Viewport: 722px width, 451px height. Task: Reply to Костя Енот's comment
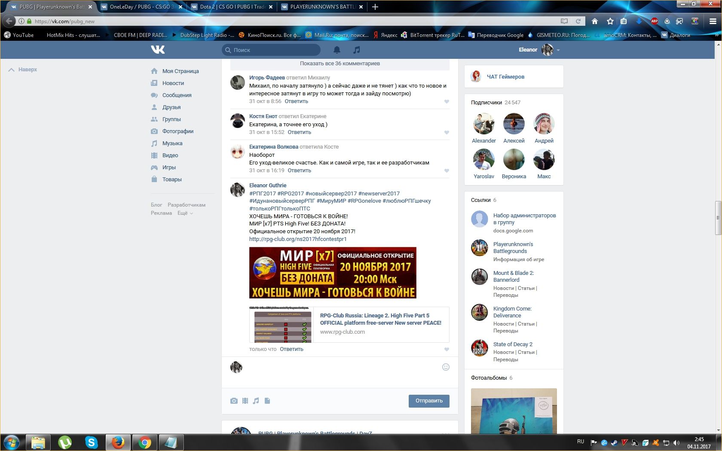(x=299, y=132)
